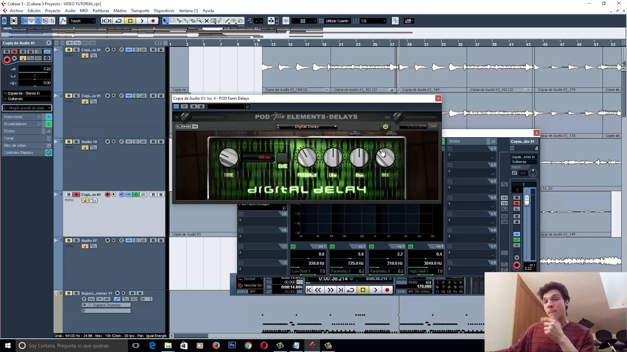This screenshot has width=627, height=352.
Task: Click the record enable button in Inspector
Action: 7,60
